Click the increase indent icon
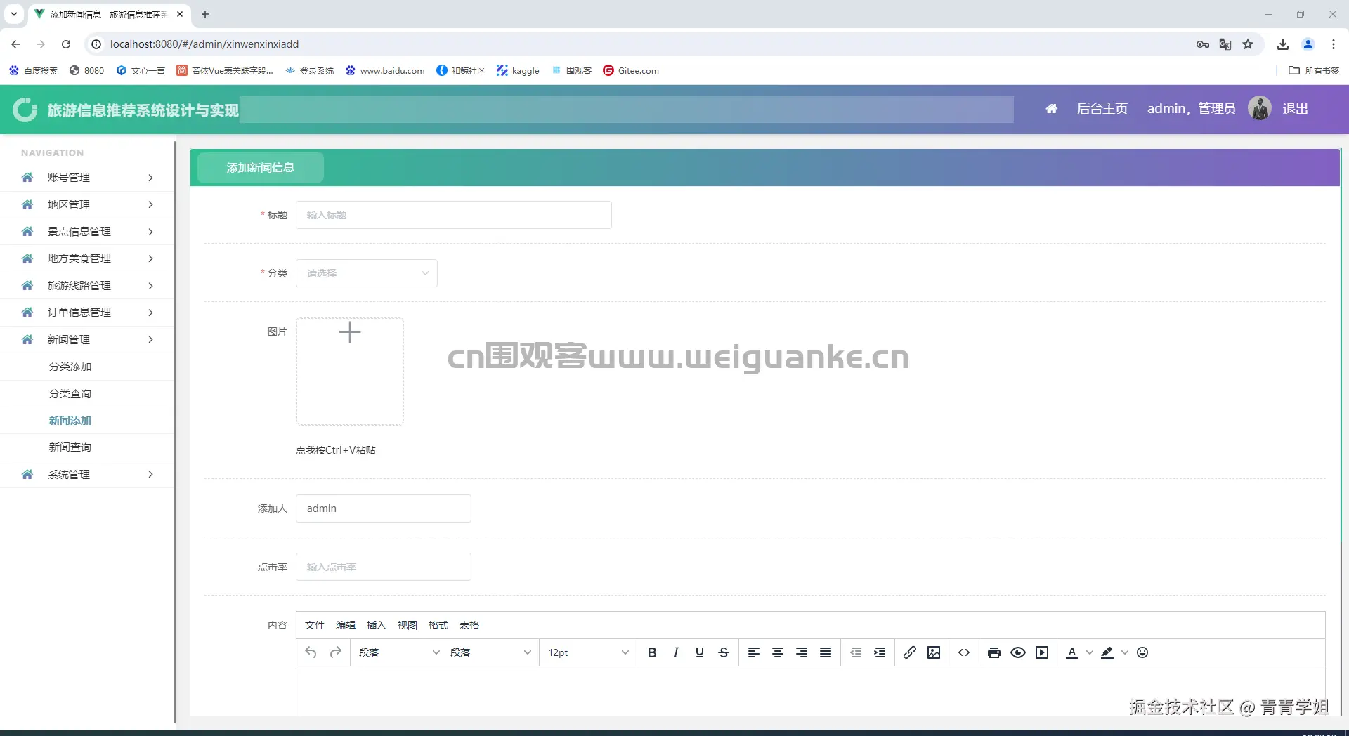 click(x=880, y=652)
